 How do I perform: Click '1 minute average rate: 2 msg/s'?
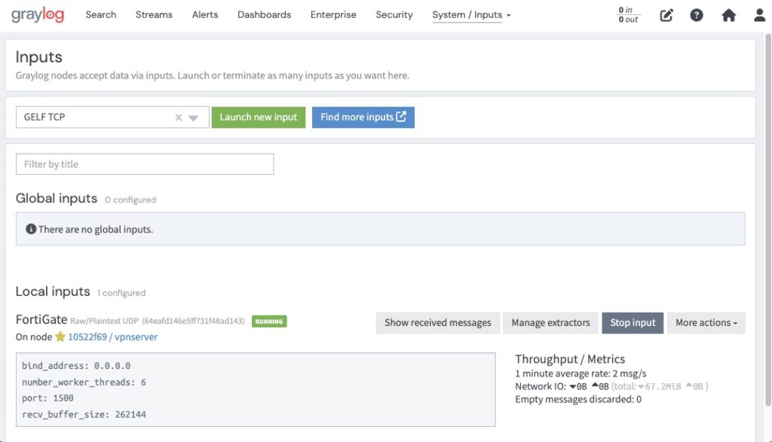tap(581, 373)
